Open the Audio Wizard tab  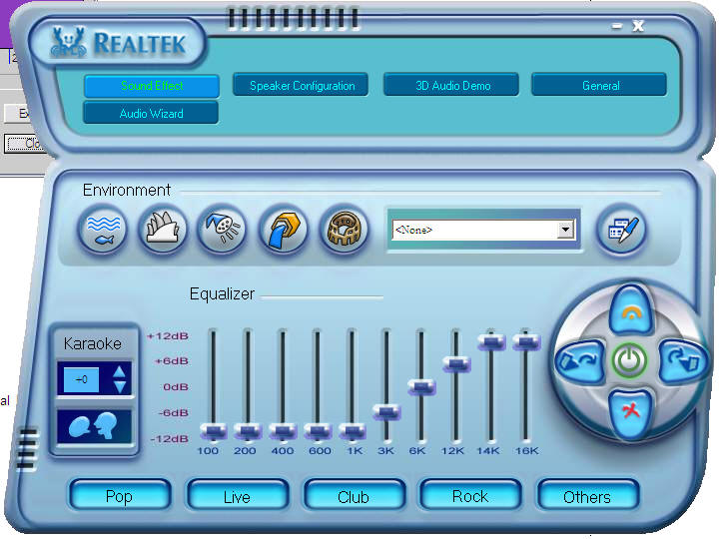[x=152, y=113]
